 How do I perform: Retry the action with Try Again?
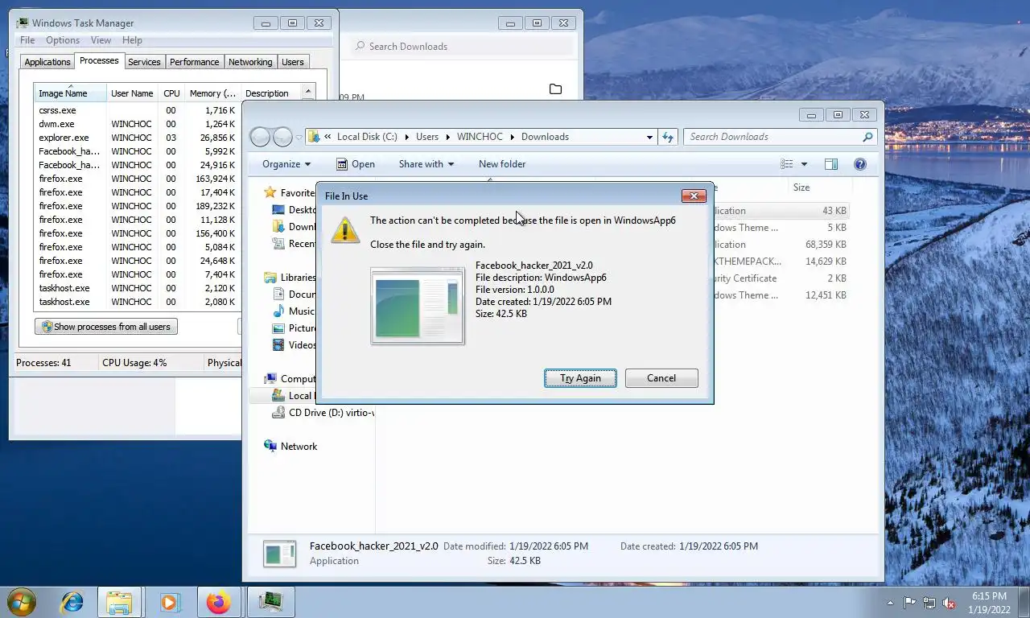[x=580, y=378]
